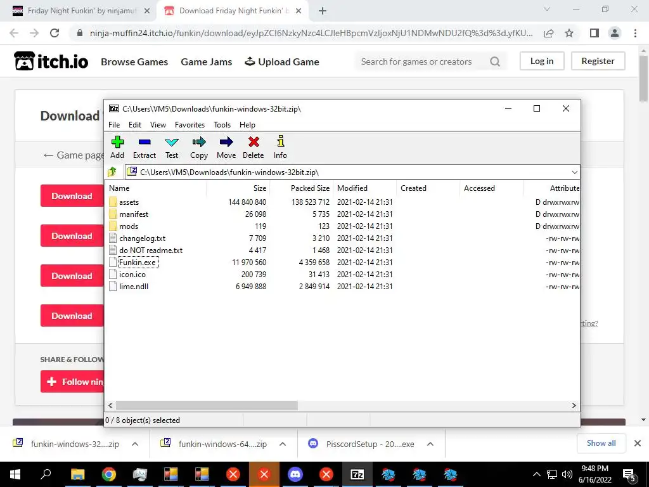
Task: Expand options for PisscordSetup download
Action: pyautogui.click(x=430, y=444)
